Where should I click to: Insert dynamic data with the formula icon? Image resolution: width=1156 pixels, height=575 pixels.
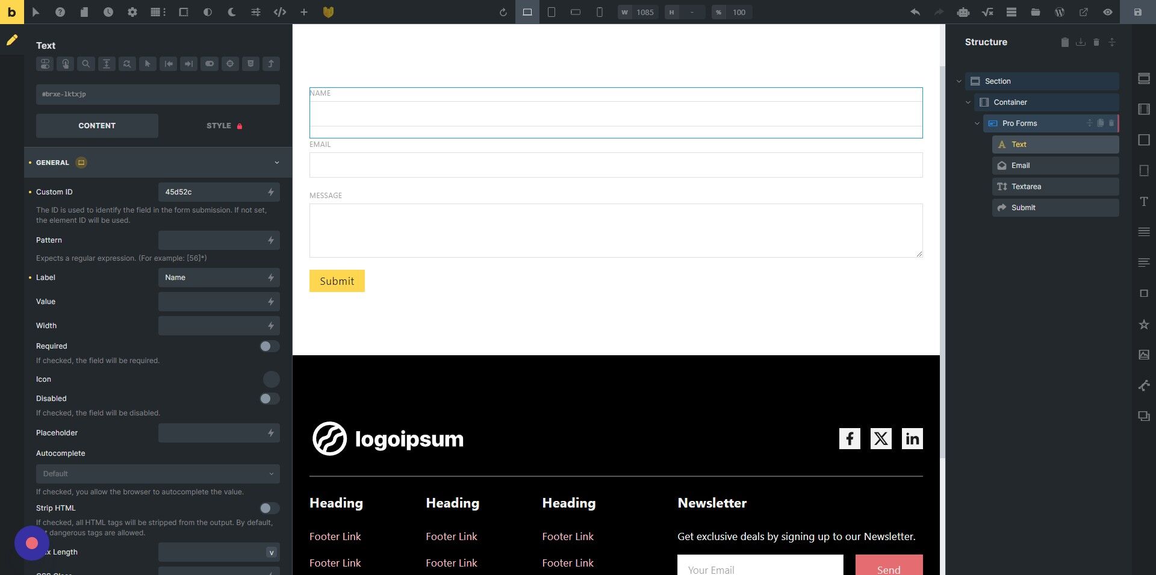(987, 12)
